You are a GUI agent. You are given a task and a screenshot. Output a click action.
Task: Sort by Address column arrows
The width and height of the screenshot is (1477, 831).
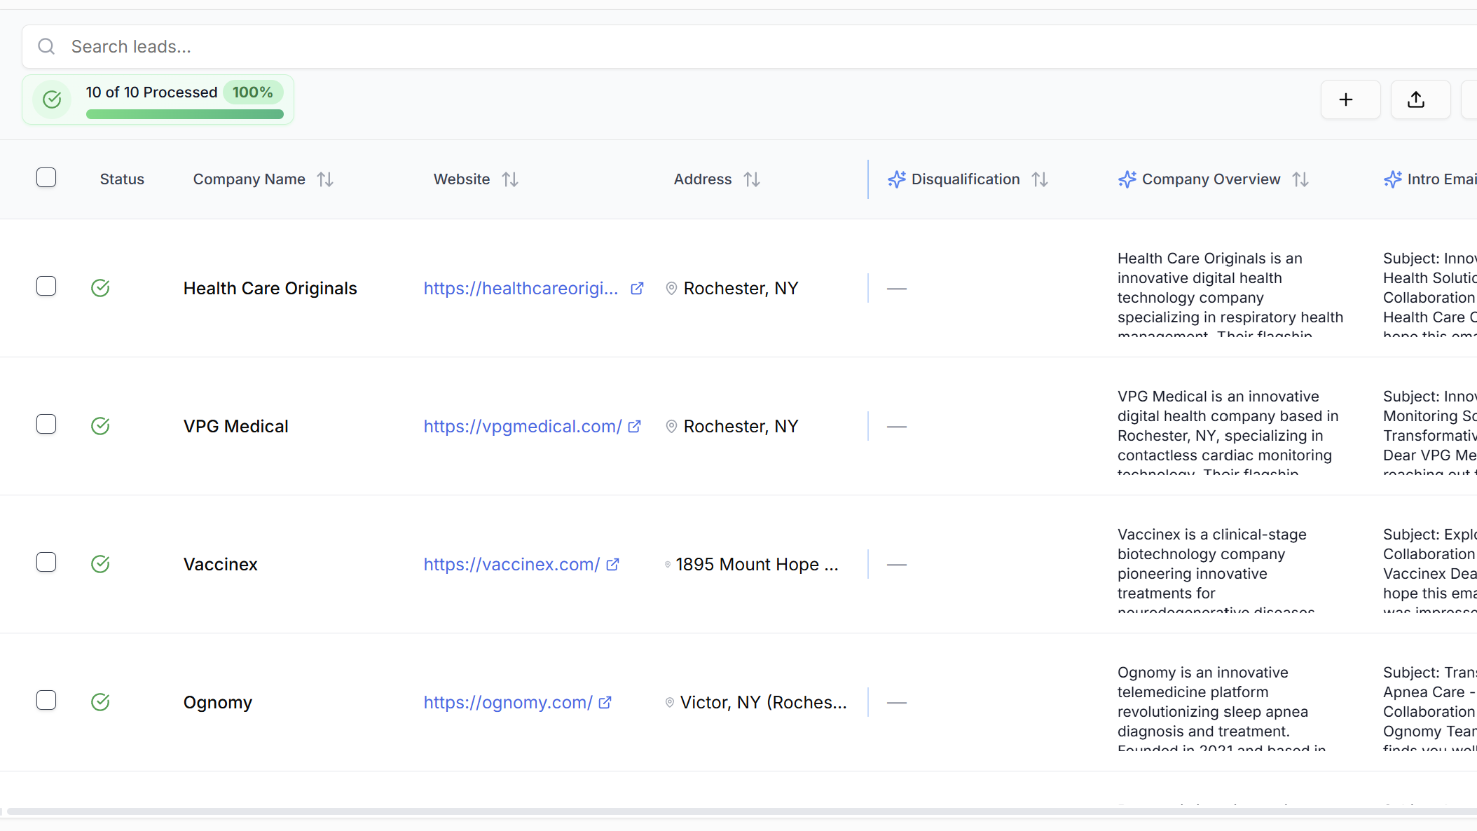click(x=751, y=179)
